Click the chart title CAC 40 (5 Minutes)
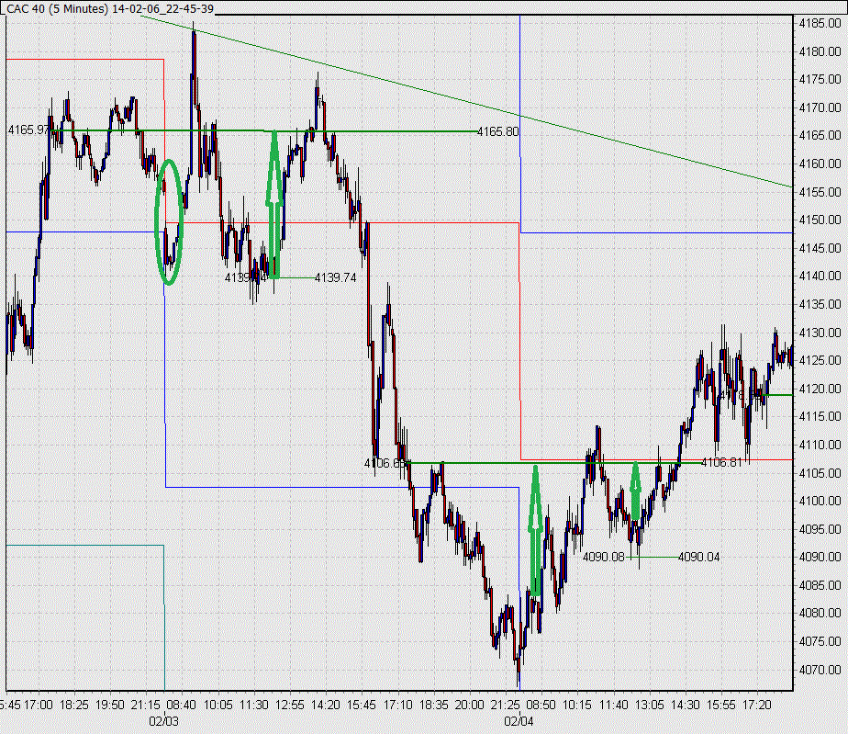 [x=57, y=9]
